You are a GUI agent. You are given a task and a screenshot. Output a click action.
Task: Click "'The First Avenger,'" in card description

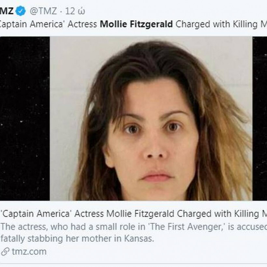point(195,227)
